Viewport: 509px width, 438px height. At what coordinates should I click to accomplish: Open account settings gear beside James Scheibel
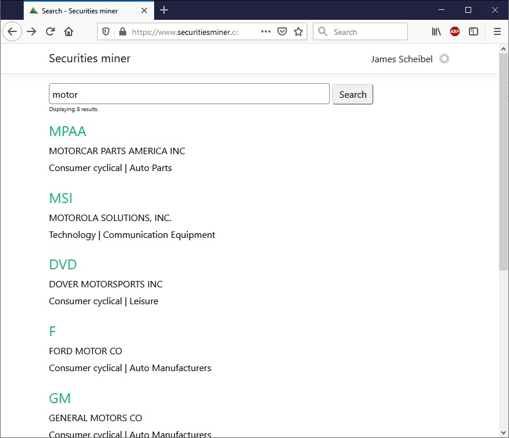pyautogui.click(x=444, y=59)
